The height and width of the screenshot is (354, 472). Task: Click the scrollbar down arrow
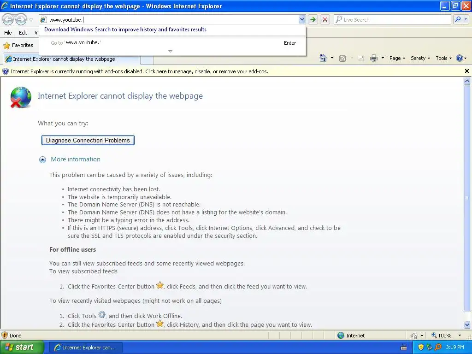pos(467,324)
